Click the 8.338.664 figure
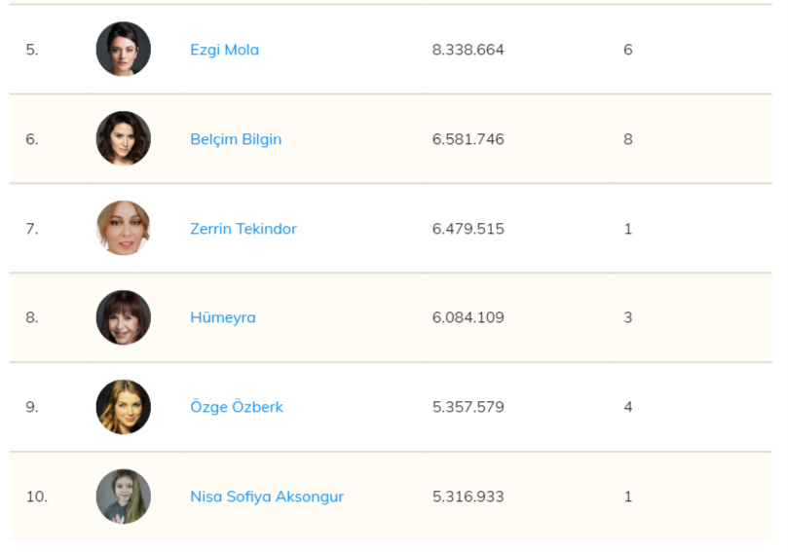Viewport: 788px width, 552px height. [x=469, y=50]
